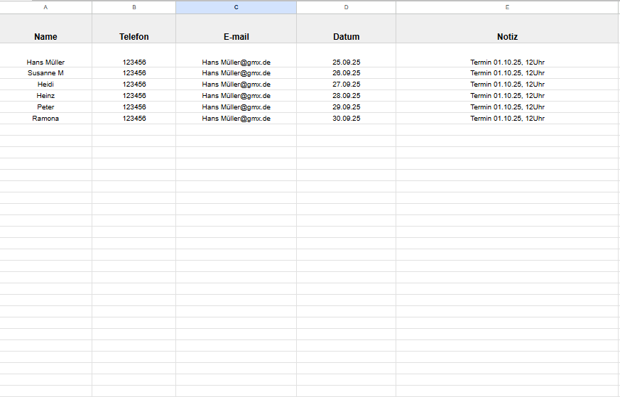
Task: Click the Notiz cell in Ramona's row
Action: (x=507, y=118)
